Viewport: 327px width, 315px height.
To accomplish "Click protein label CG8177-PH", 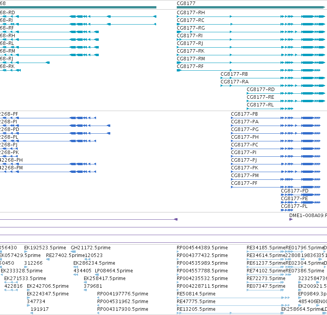I will (245, 137).
